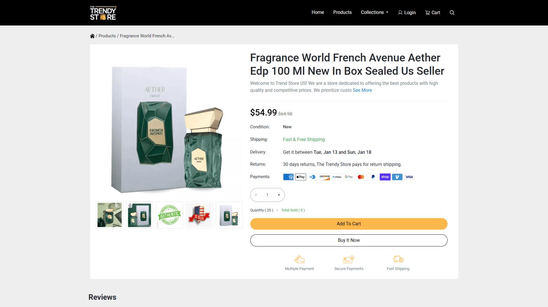Select the US Seller flag thumbnail
Screen dimensions: 548x307
tap(199, 215)
